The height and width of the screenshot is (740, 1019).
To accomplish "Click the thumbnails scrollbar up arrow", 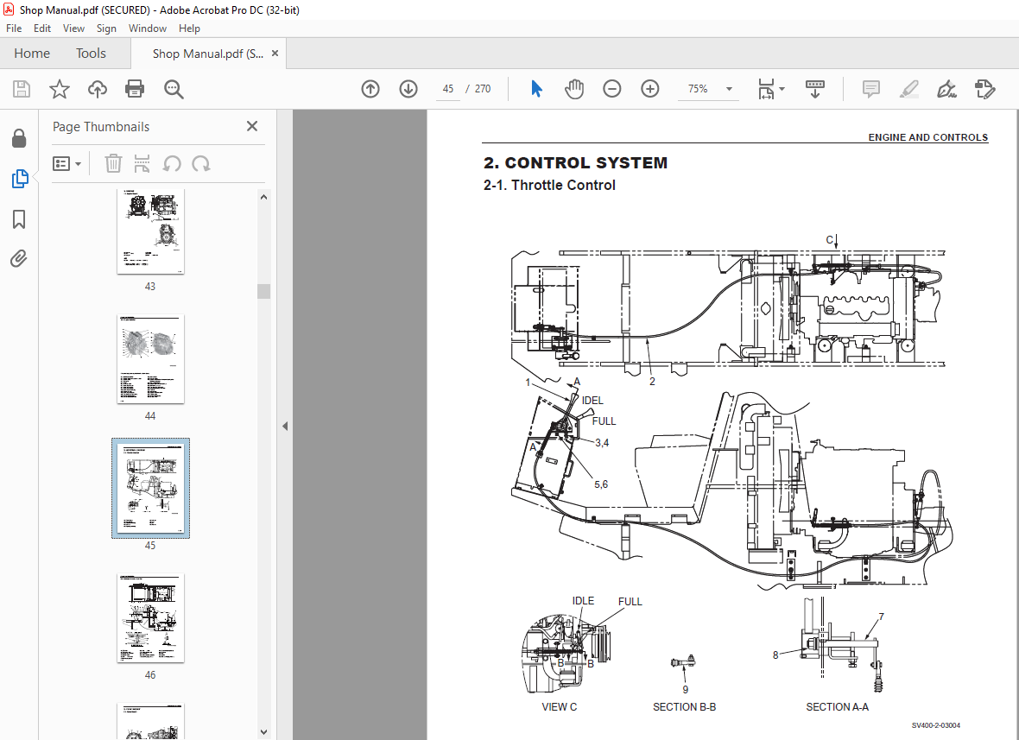I will [x=264, y=197].
